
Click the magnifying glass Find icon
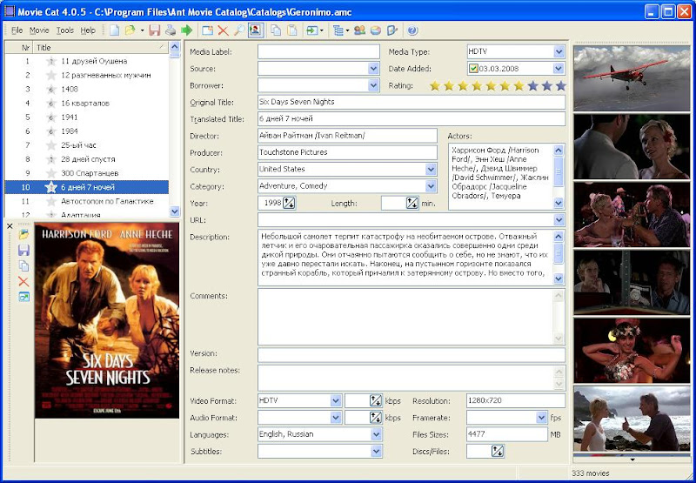238,30
